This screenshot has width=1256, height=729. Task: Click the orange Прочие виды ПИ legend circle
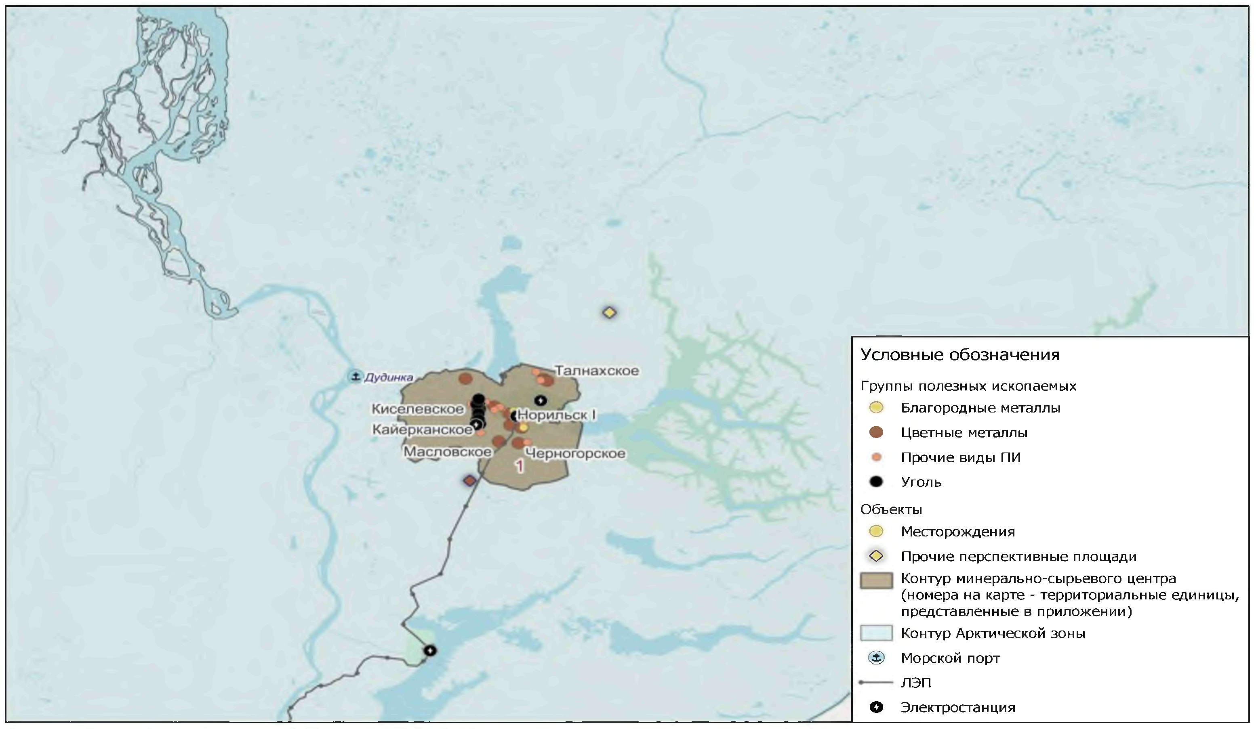click(876, 457)
